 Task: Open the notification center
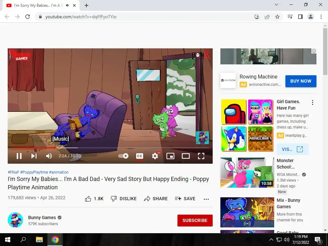(x=318, y=240)
